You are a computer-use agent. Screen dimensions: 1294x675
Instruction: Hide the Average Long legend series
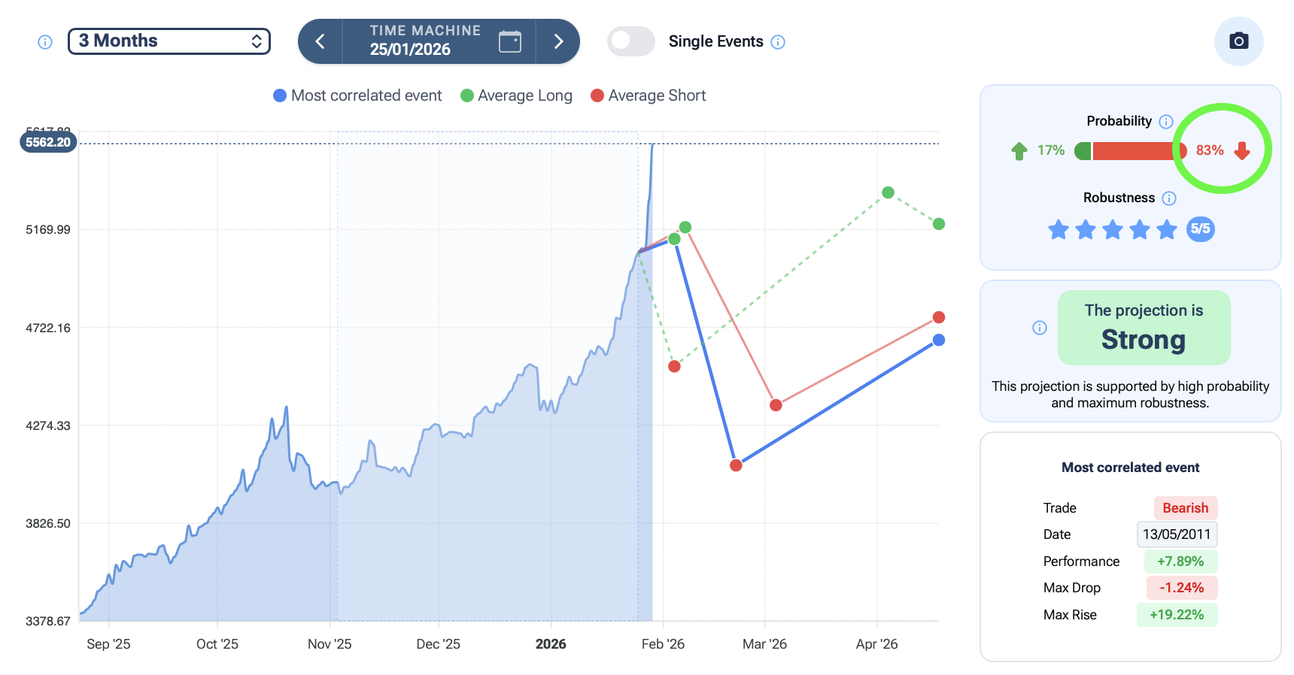tap(516, 95)
